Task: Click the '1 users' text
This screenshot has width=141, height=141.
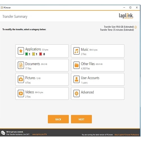Action: 84,83
